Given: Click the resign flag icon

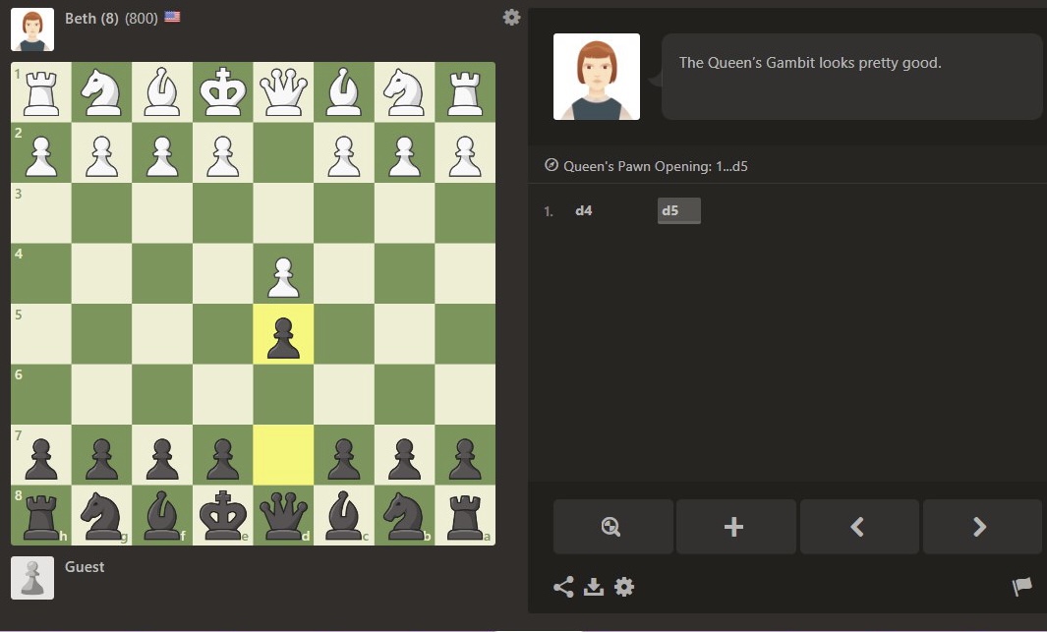Looking at the screenshot, I should (1021, 587).
